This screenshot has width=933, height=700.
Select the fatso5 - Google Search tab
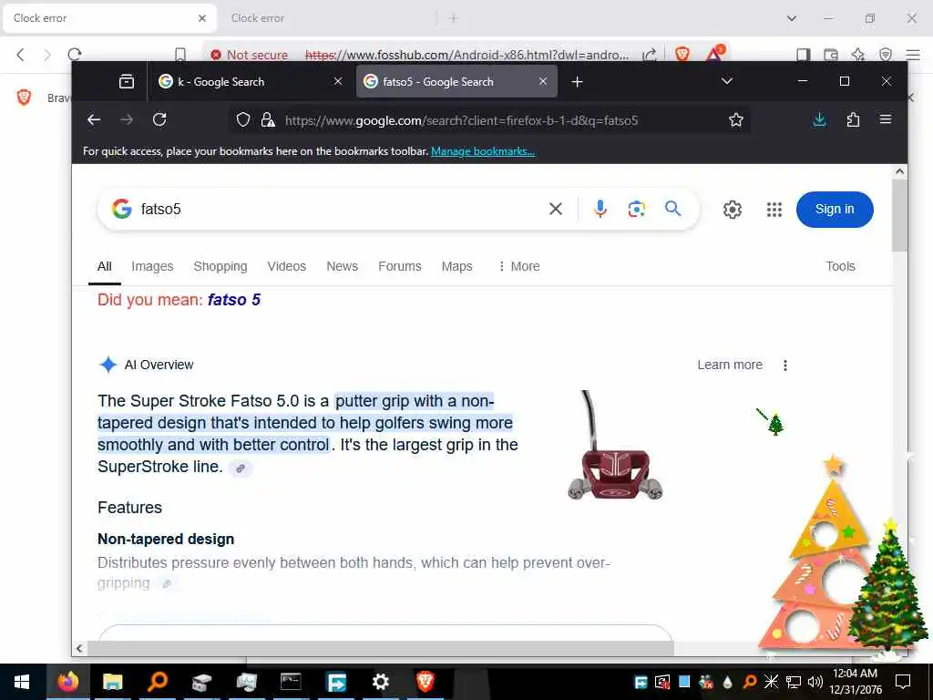click(x=456, y=81)
